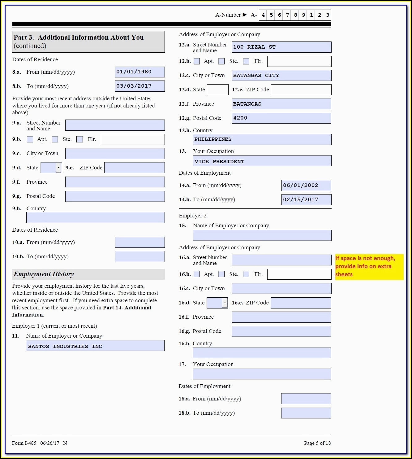This screenshot has width=412, height=459.
Task: Click the 10.a From date of residence field
Action: click(139, 243)
